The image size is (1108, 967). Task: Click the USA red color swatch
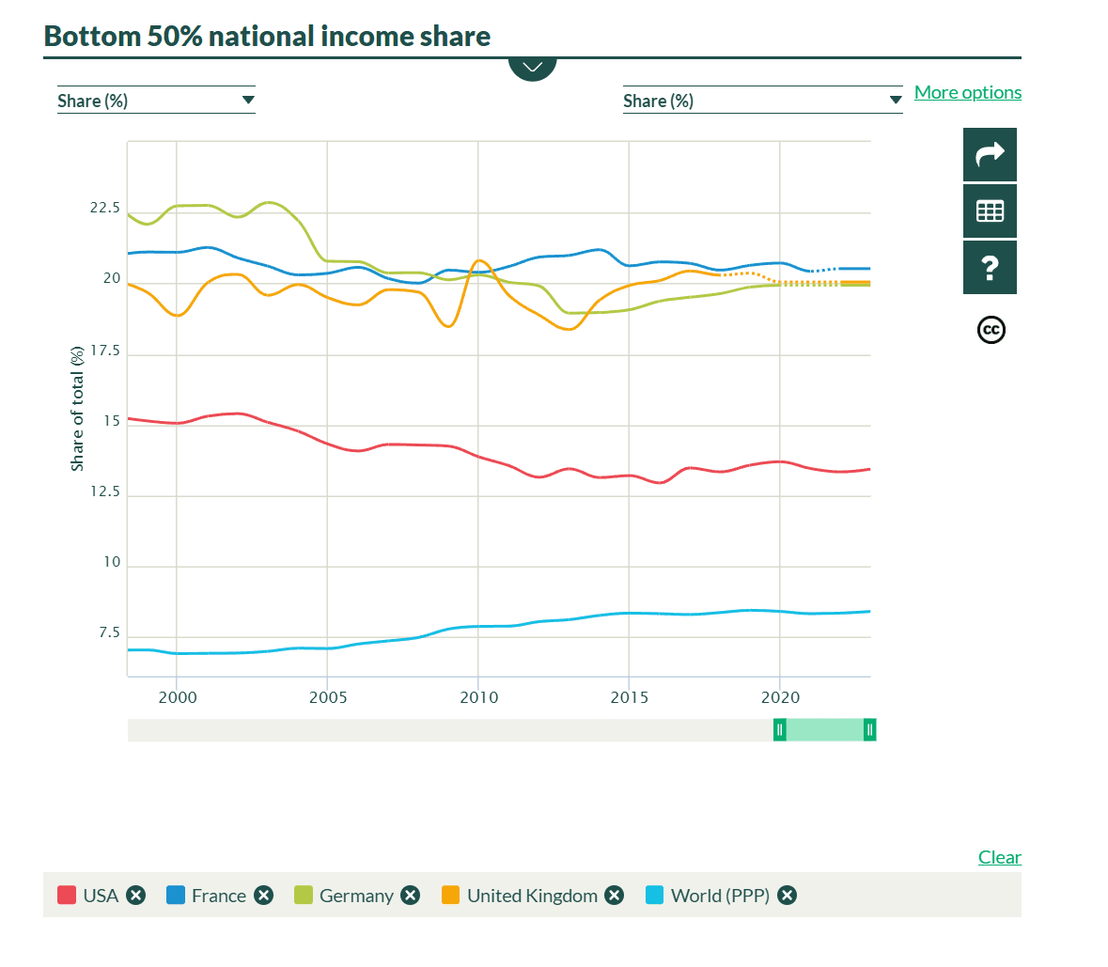(x=67, y=896)
